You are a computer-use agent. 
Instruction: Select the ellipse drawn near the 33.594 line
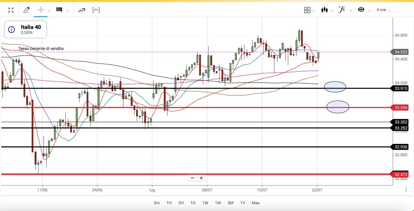point(338,107)
